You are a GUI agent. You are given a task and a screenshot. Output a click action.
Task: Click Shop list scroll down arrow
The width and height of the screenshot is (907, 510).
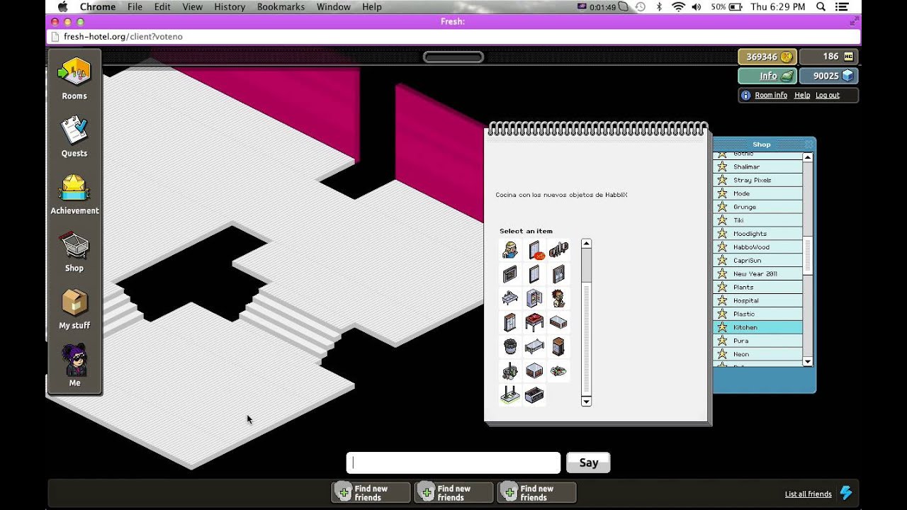pyautogui.click(x=808, y=361)
